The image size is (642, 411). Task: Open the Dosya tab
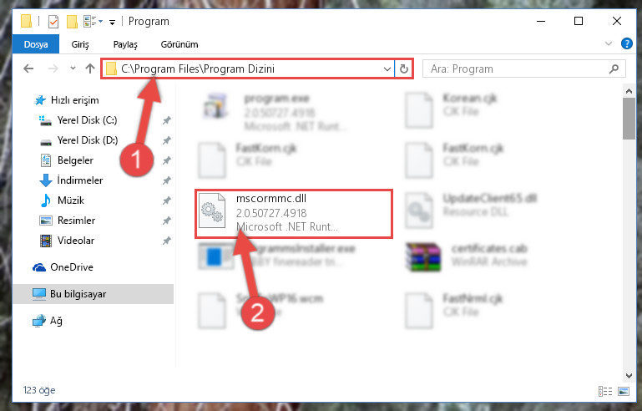36,43
